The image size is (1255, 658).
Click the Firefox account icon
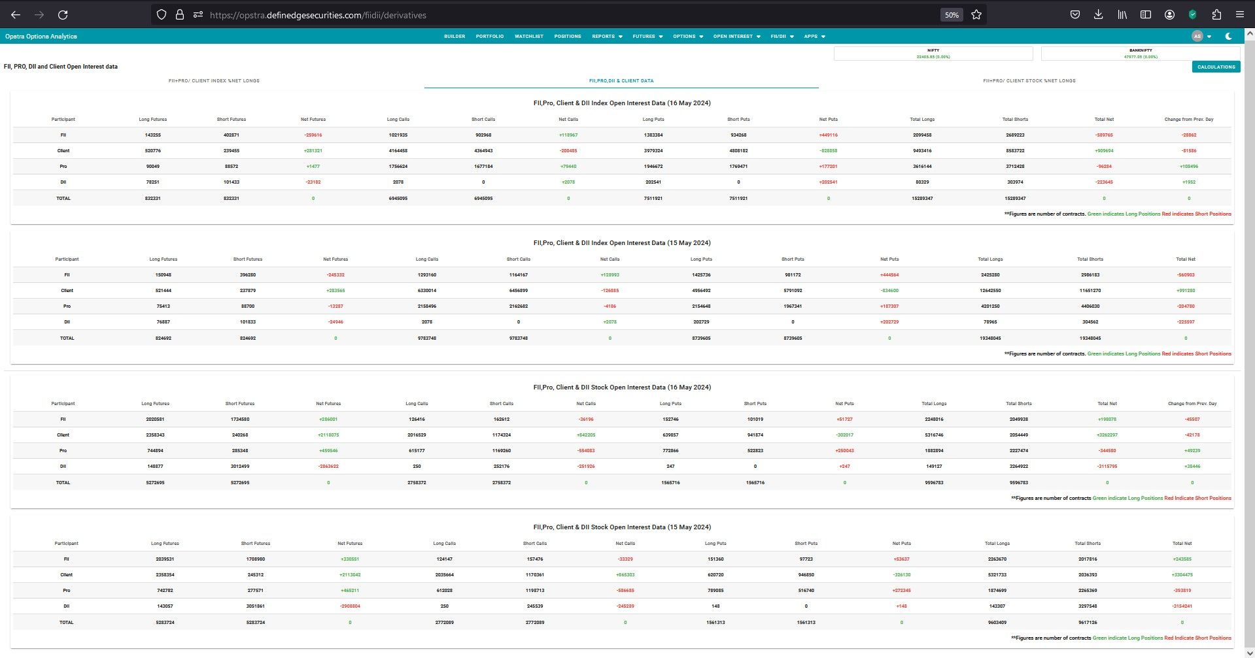tap(1169, 14)
